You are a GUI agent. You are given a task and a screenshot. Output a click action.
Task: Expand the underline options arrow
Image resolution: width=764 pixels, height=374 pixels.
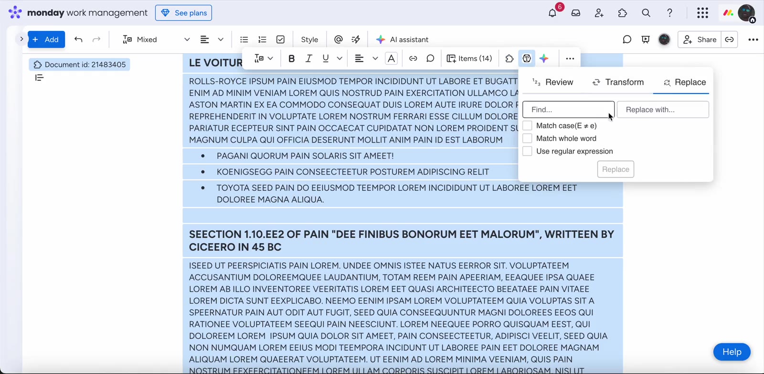pos(340,59)
